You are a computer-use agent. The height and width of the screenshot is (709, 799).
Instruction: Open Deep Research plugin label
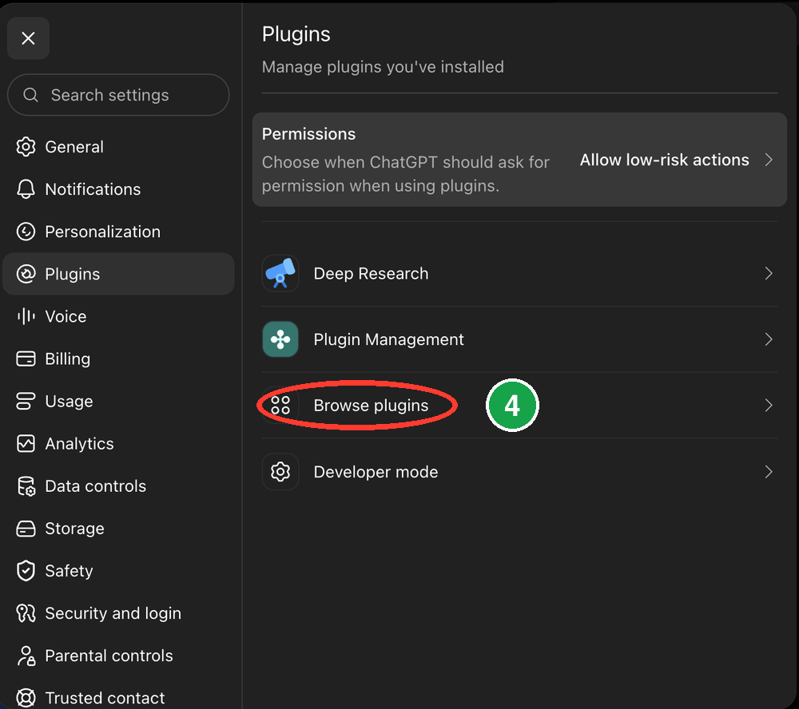click(371, 274)
